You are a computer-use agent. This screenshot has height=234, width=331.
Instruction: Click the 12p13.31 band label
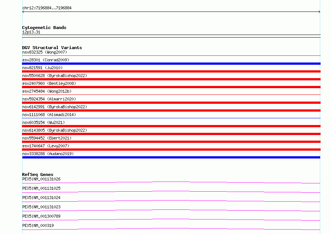click(x=31, y=32)
